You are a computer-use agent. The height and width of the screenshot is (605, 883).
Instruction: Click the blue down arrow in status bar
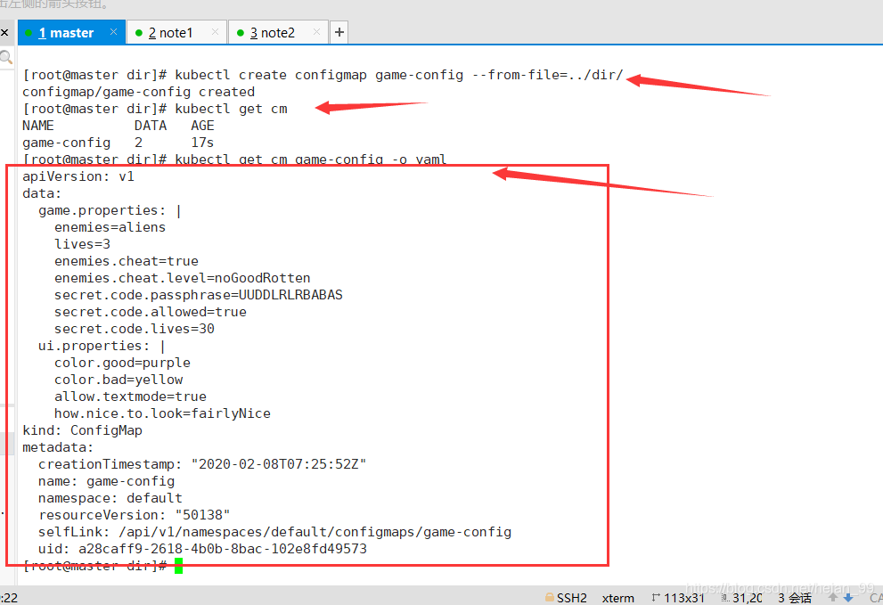[847, 597]
